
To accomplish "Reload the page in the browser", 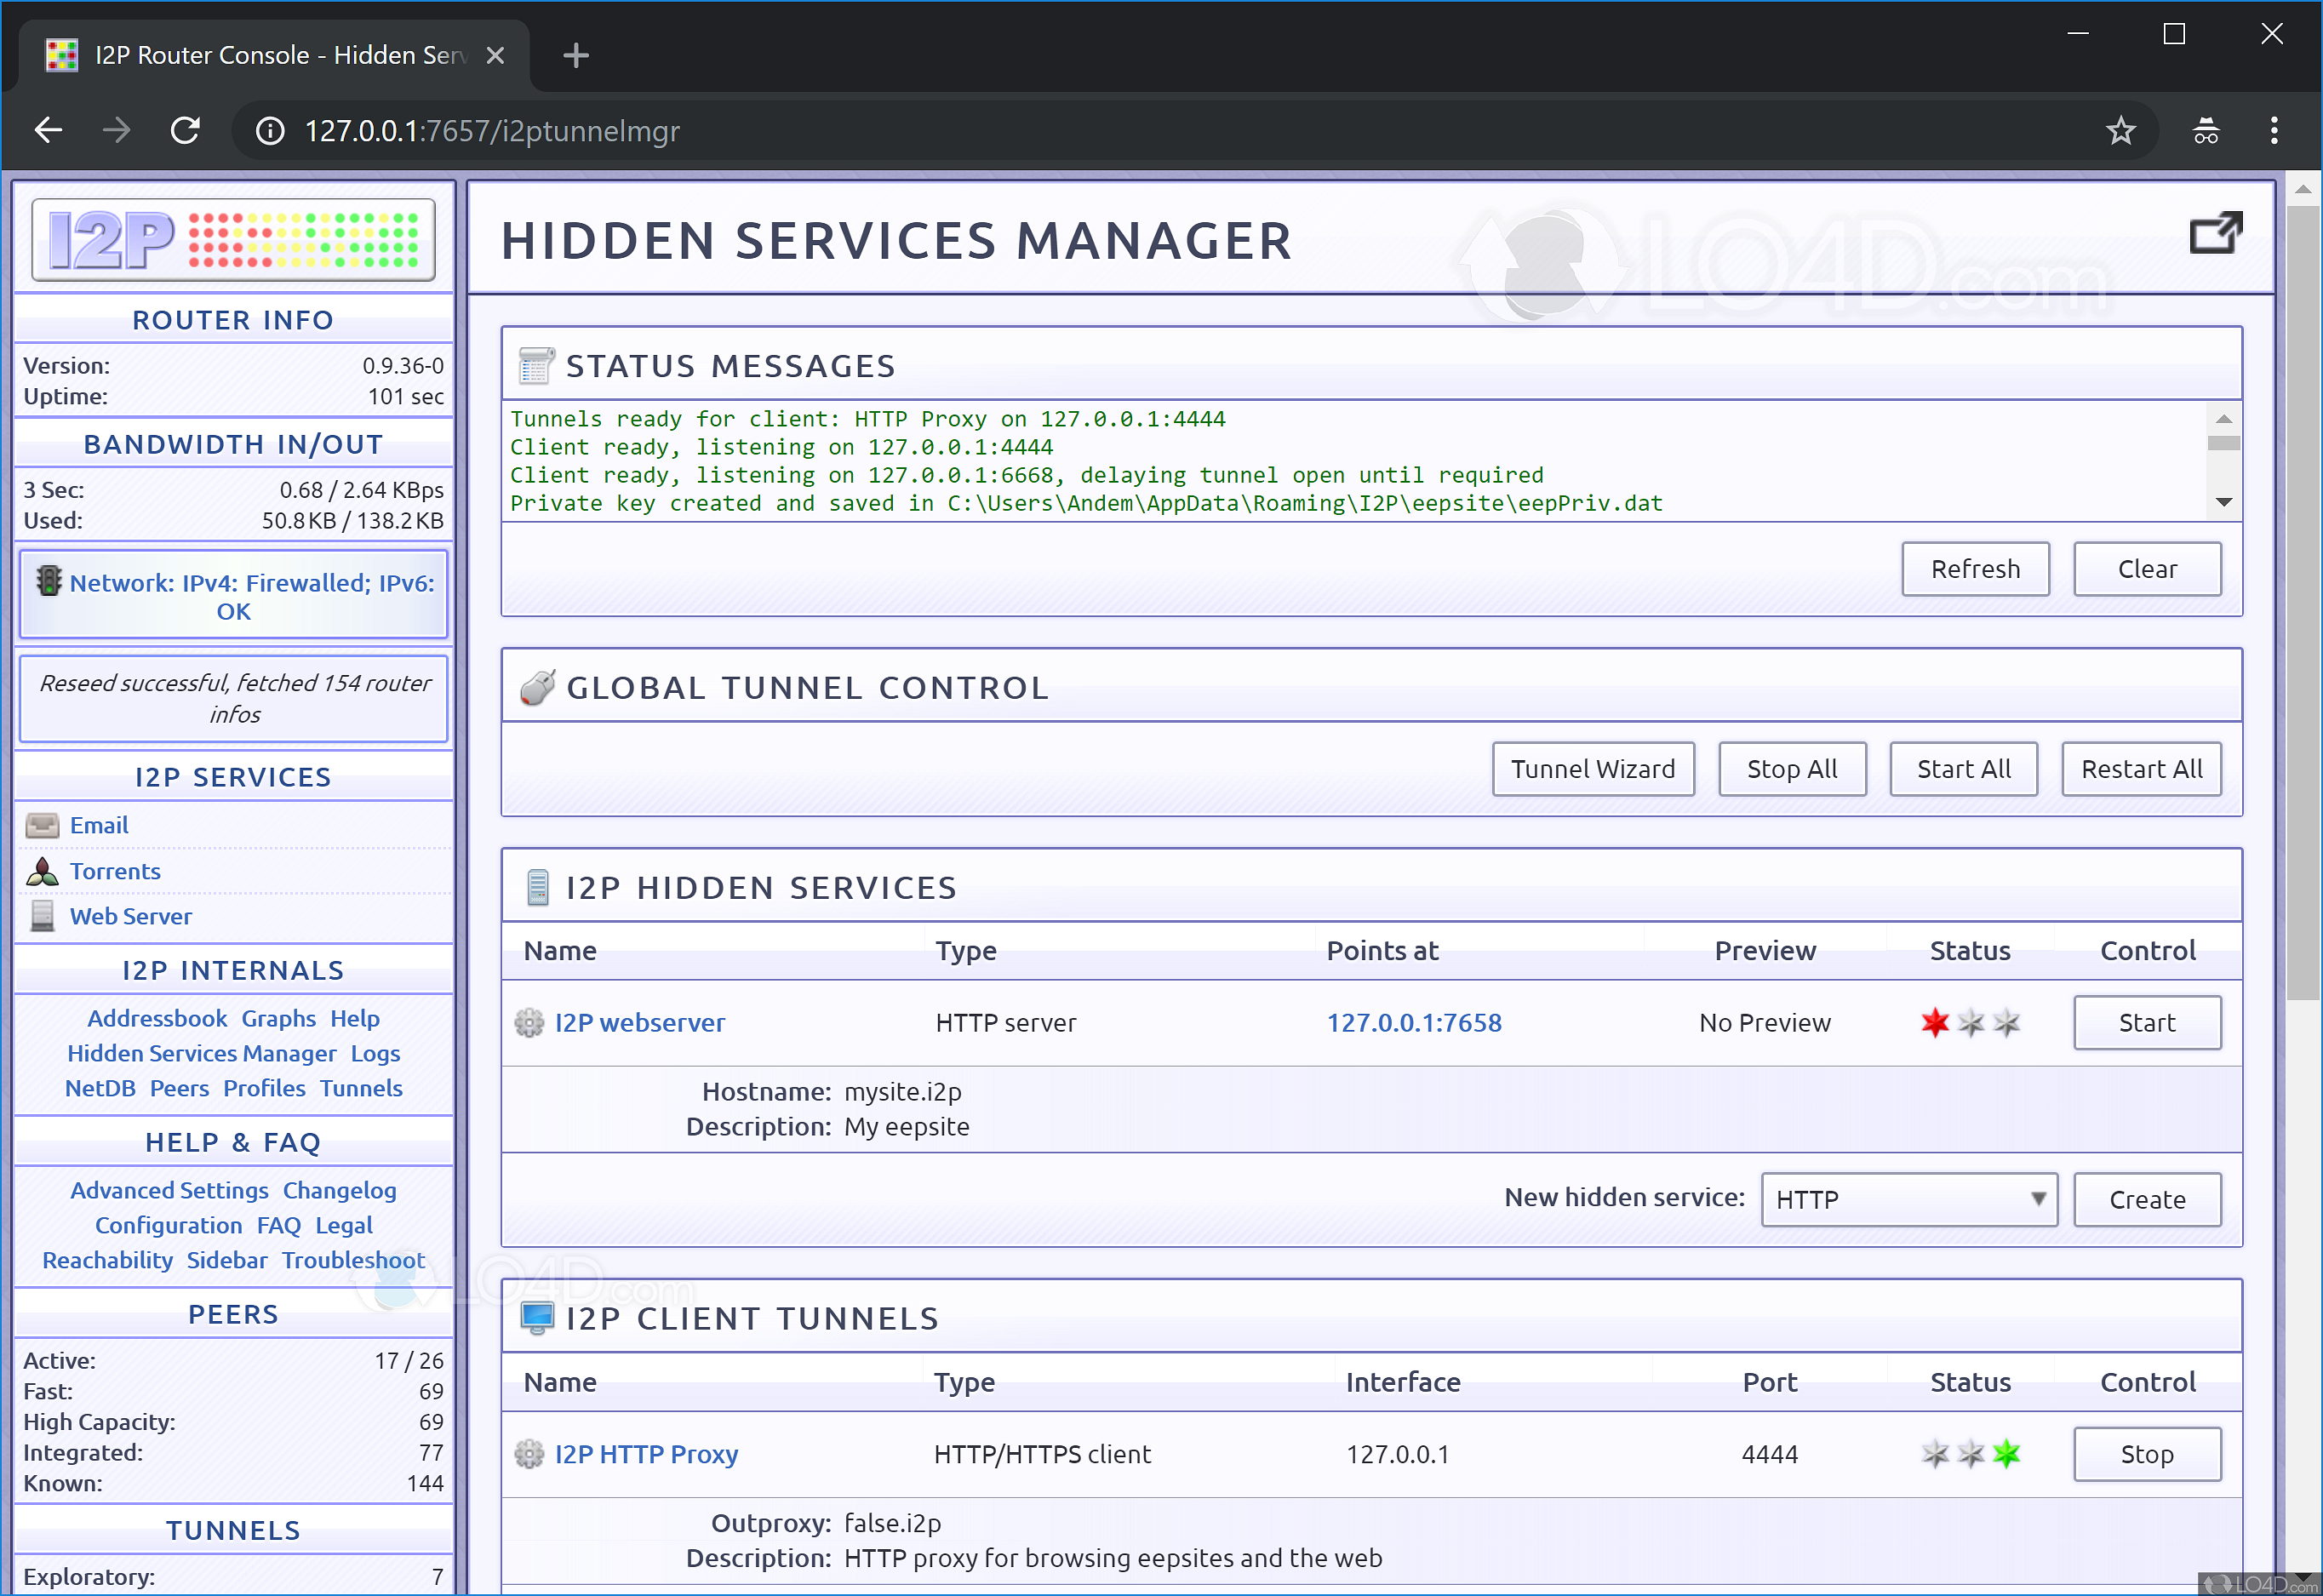I will click(185, 130).
